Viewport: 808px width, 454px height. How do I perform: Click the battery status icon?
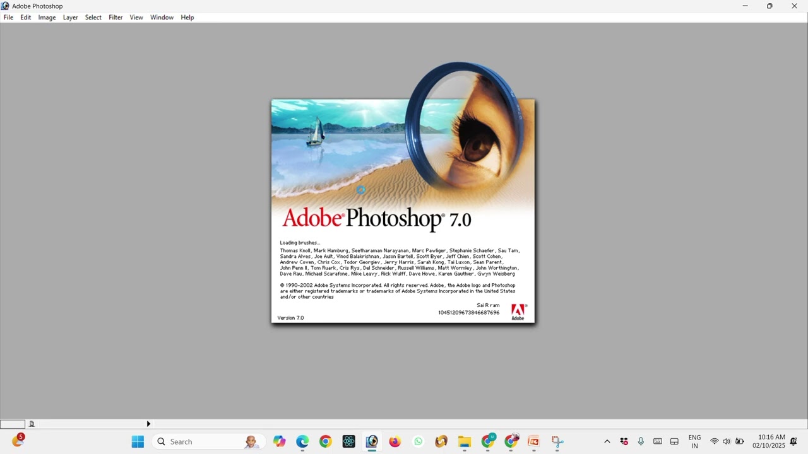tap(739, 441)
